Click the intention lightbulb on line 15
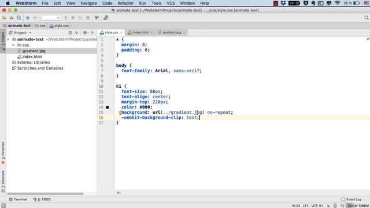The height and width of the screenshot is (208, 370). click(x=120, y=113)
